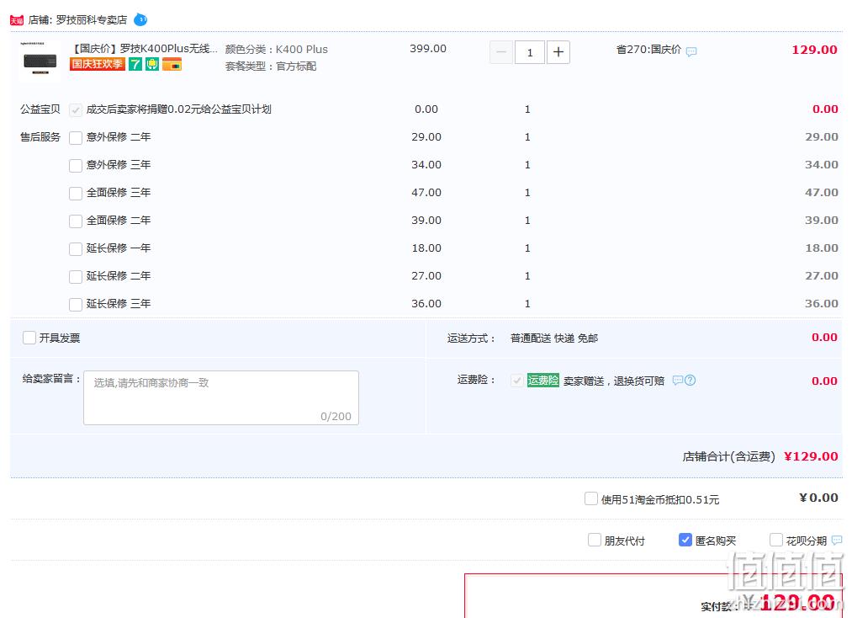
Task: Decrease quantity with the minus button
Action: [x=501, y=52]
